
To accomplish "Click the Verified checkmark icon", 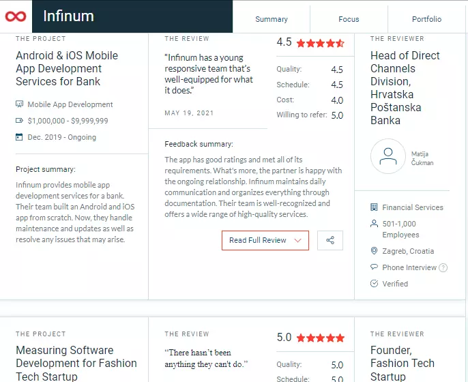I will pos(374,284).
